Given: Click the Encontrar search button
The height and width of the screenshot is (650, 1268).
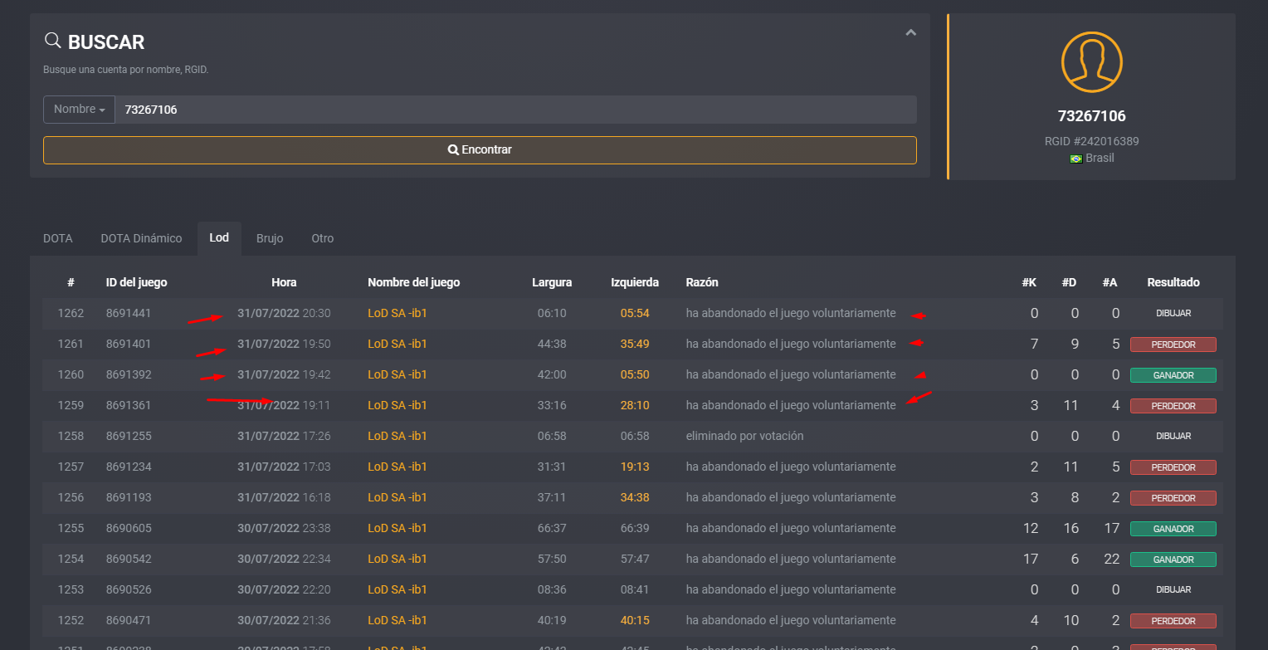Looking at the screenshot, I should pyautogui.click(x=480, y=150).
